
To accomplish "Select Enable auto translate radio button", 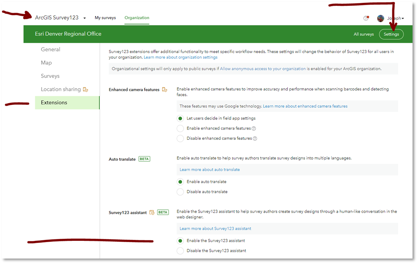I will click(180, 181).
